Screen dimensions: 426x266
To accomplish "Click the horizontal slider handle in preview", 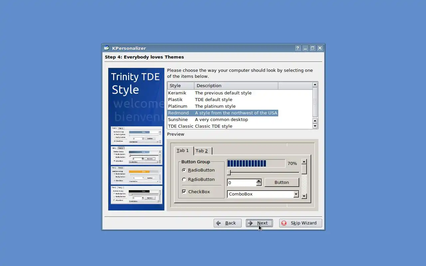I will click(x=229, y=172).
